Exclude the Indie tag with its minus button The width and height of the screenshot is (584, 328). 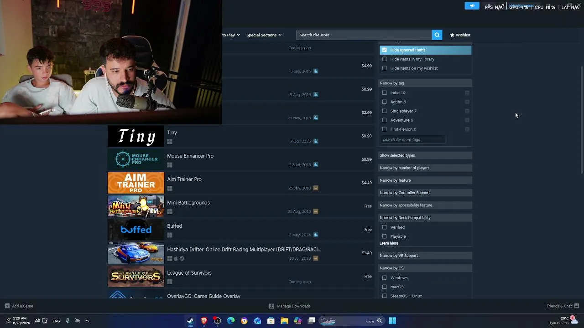pyautogui.click(x=467, y=93)
